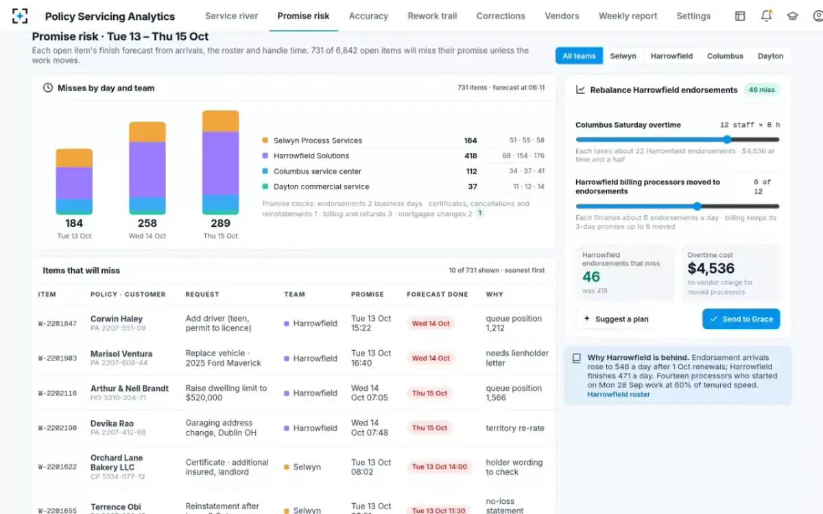Filter by the Harrowfield team
This screenshot has height=514, width=823.
coord(671,56)
